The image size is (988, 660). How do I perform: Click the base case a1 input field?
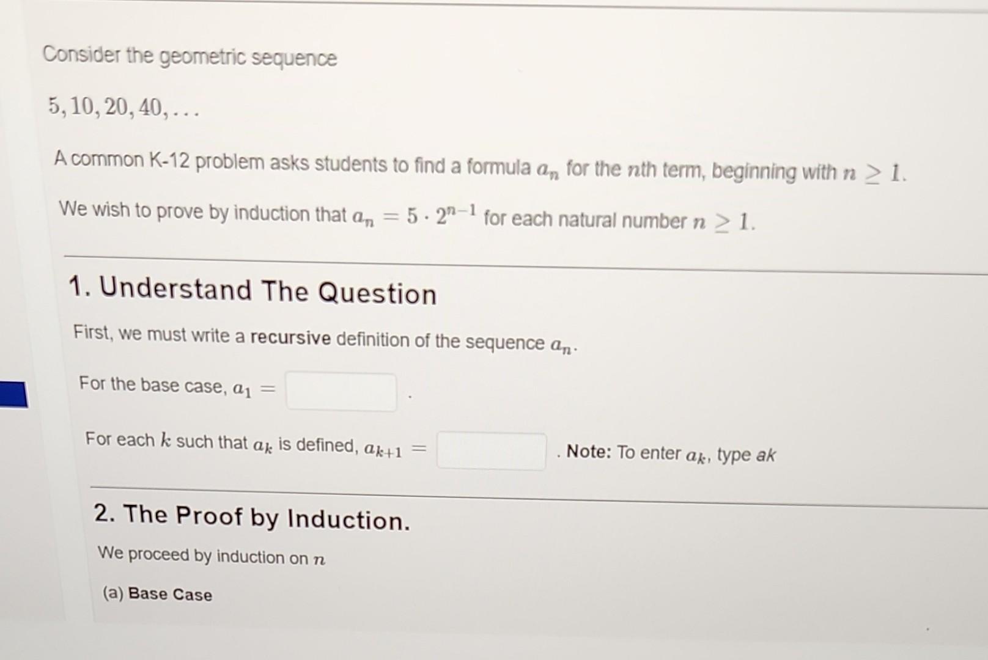pyautogui.click(x=341, y=392)
